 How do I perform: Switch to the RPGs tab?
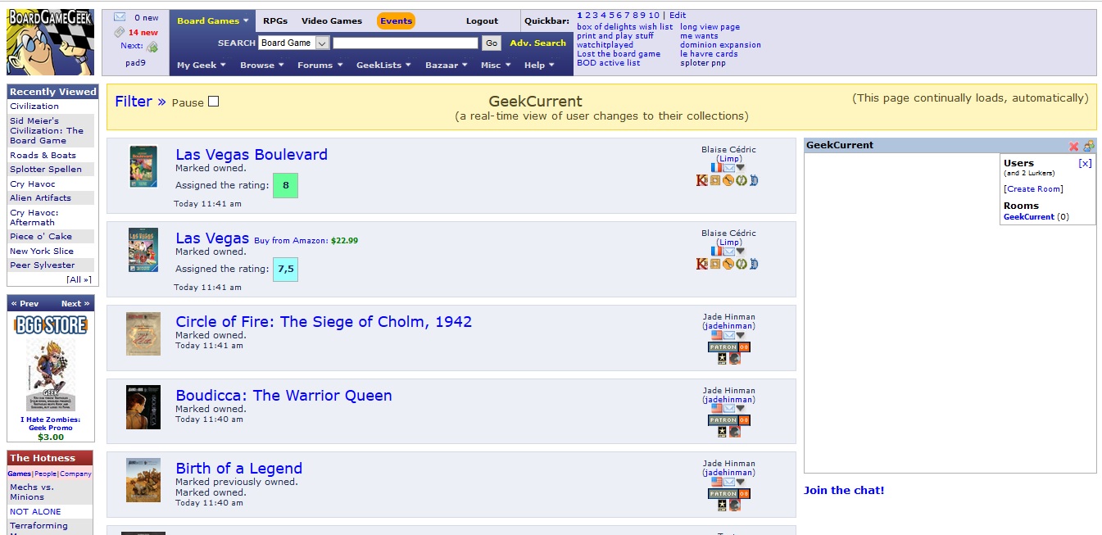[275, 20]
